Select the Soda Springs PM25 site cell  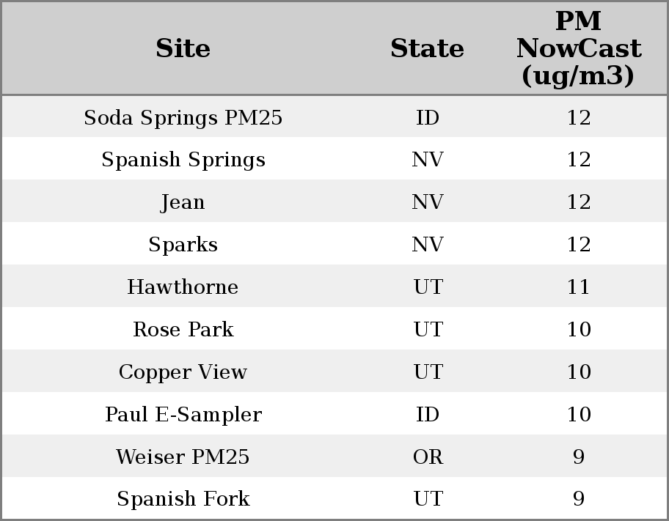pyautogui.click(x=183, y=117)
